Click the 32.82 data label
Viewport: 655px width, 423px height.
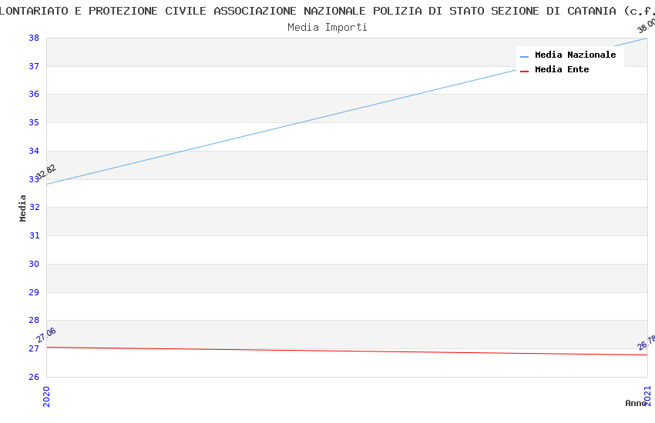(46, 172)
